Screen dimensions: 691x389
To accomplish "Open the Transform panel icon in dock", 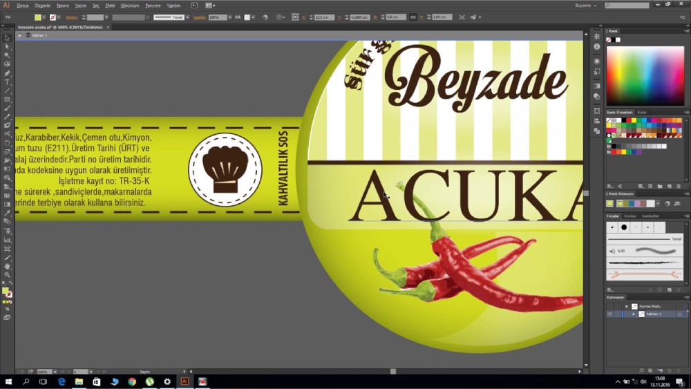I will [x=597, y=111].
